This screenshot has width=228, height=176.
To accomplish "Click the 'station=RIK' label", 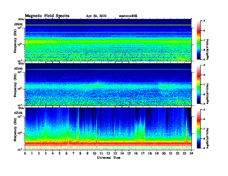I will point(128,16).
